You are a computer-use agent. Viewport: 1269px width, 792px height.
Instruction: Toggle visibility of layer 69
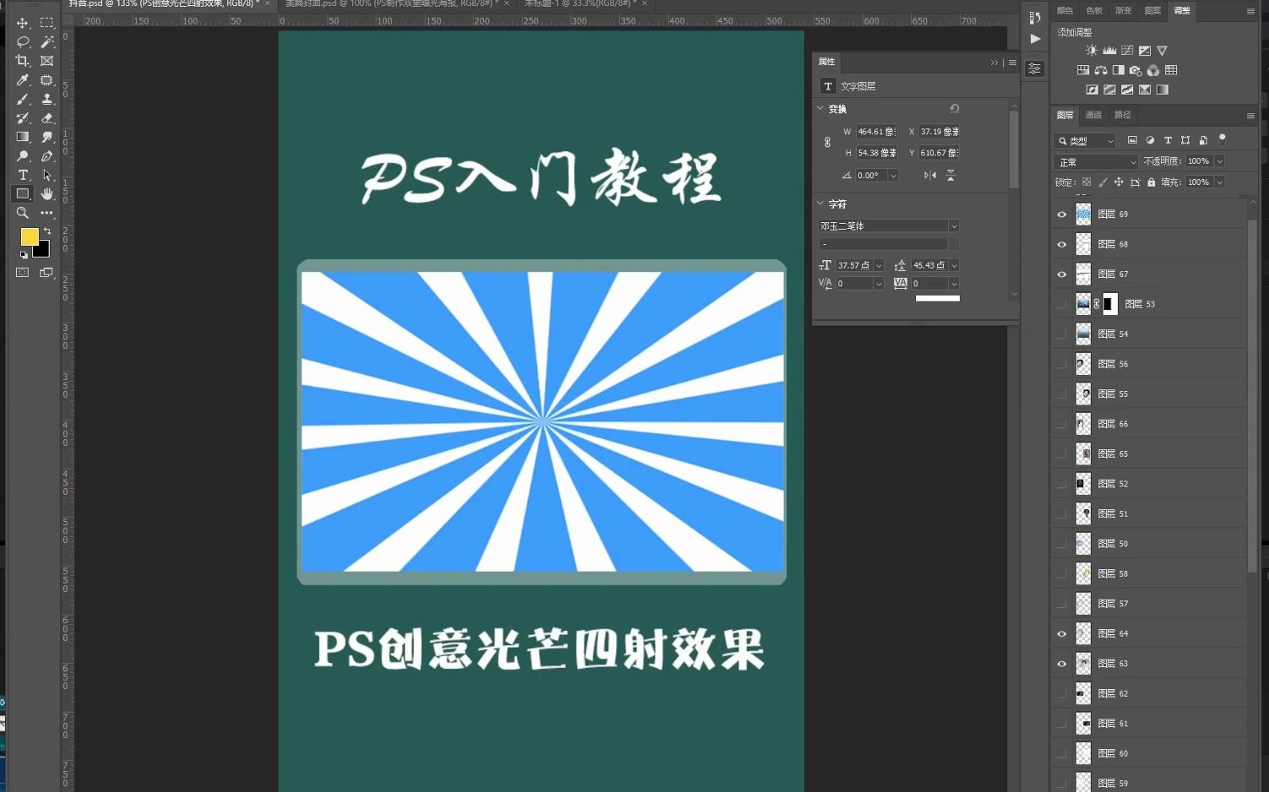[1061, 214]
